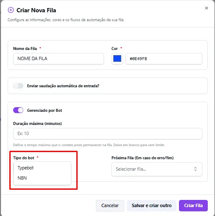Click the up-down chevron in Selecionar fila
This screenshot has width=215, height=216.
pos(195,169)
